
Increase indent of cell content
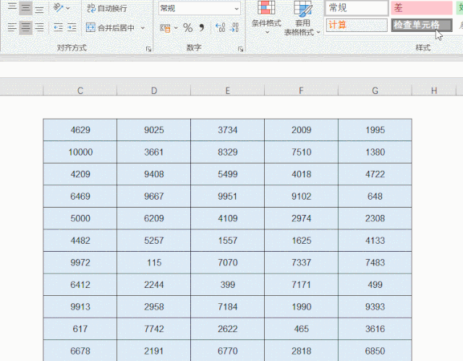[x=72, y=28]
